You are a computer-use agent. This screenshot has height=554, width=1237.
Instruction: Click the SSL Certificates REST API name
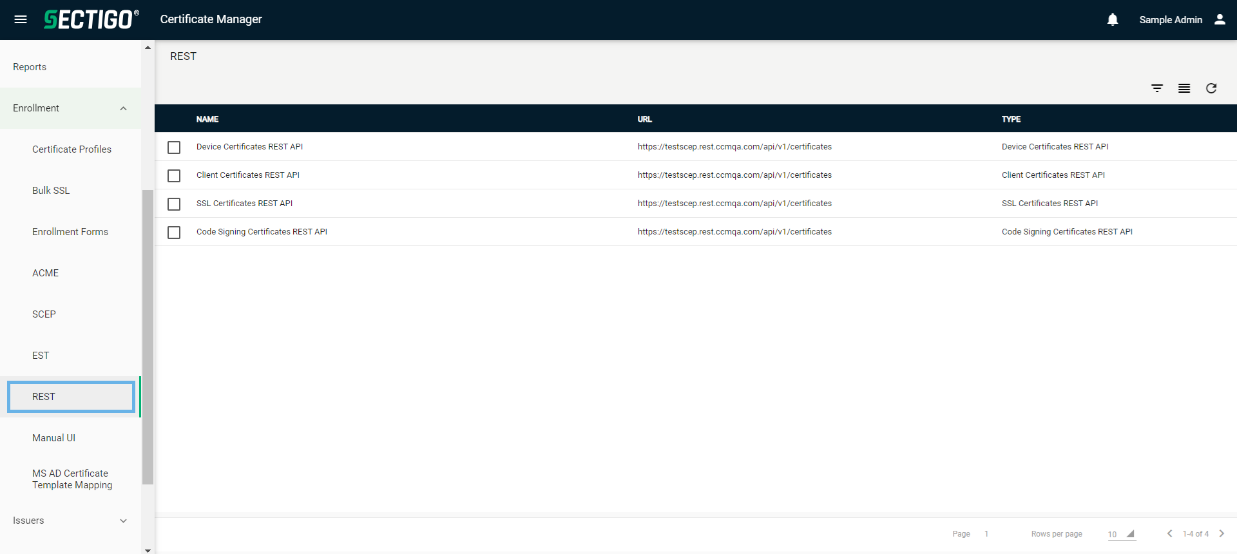(244, 204)
